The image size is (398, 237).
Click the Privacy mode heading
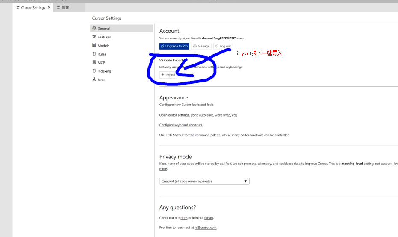(x=175, y=157)
